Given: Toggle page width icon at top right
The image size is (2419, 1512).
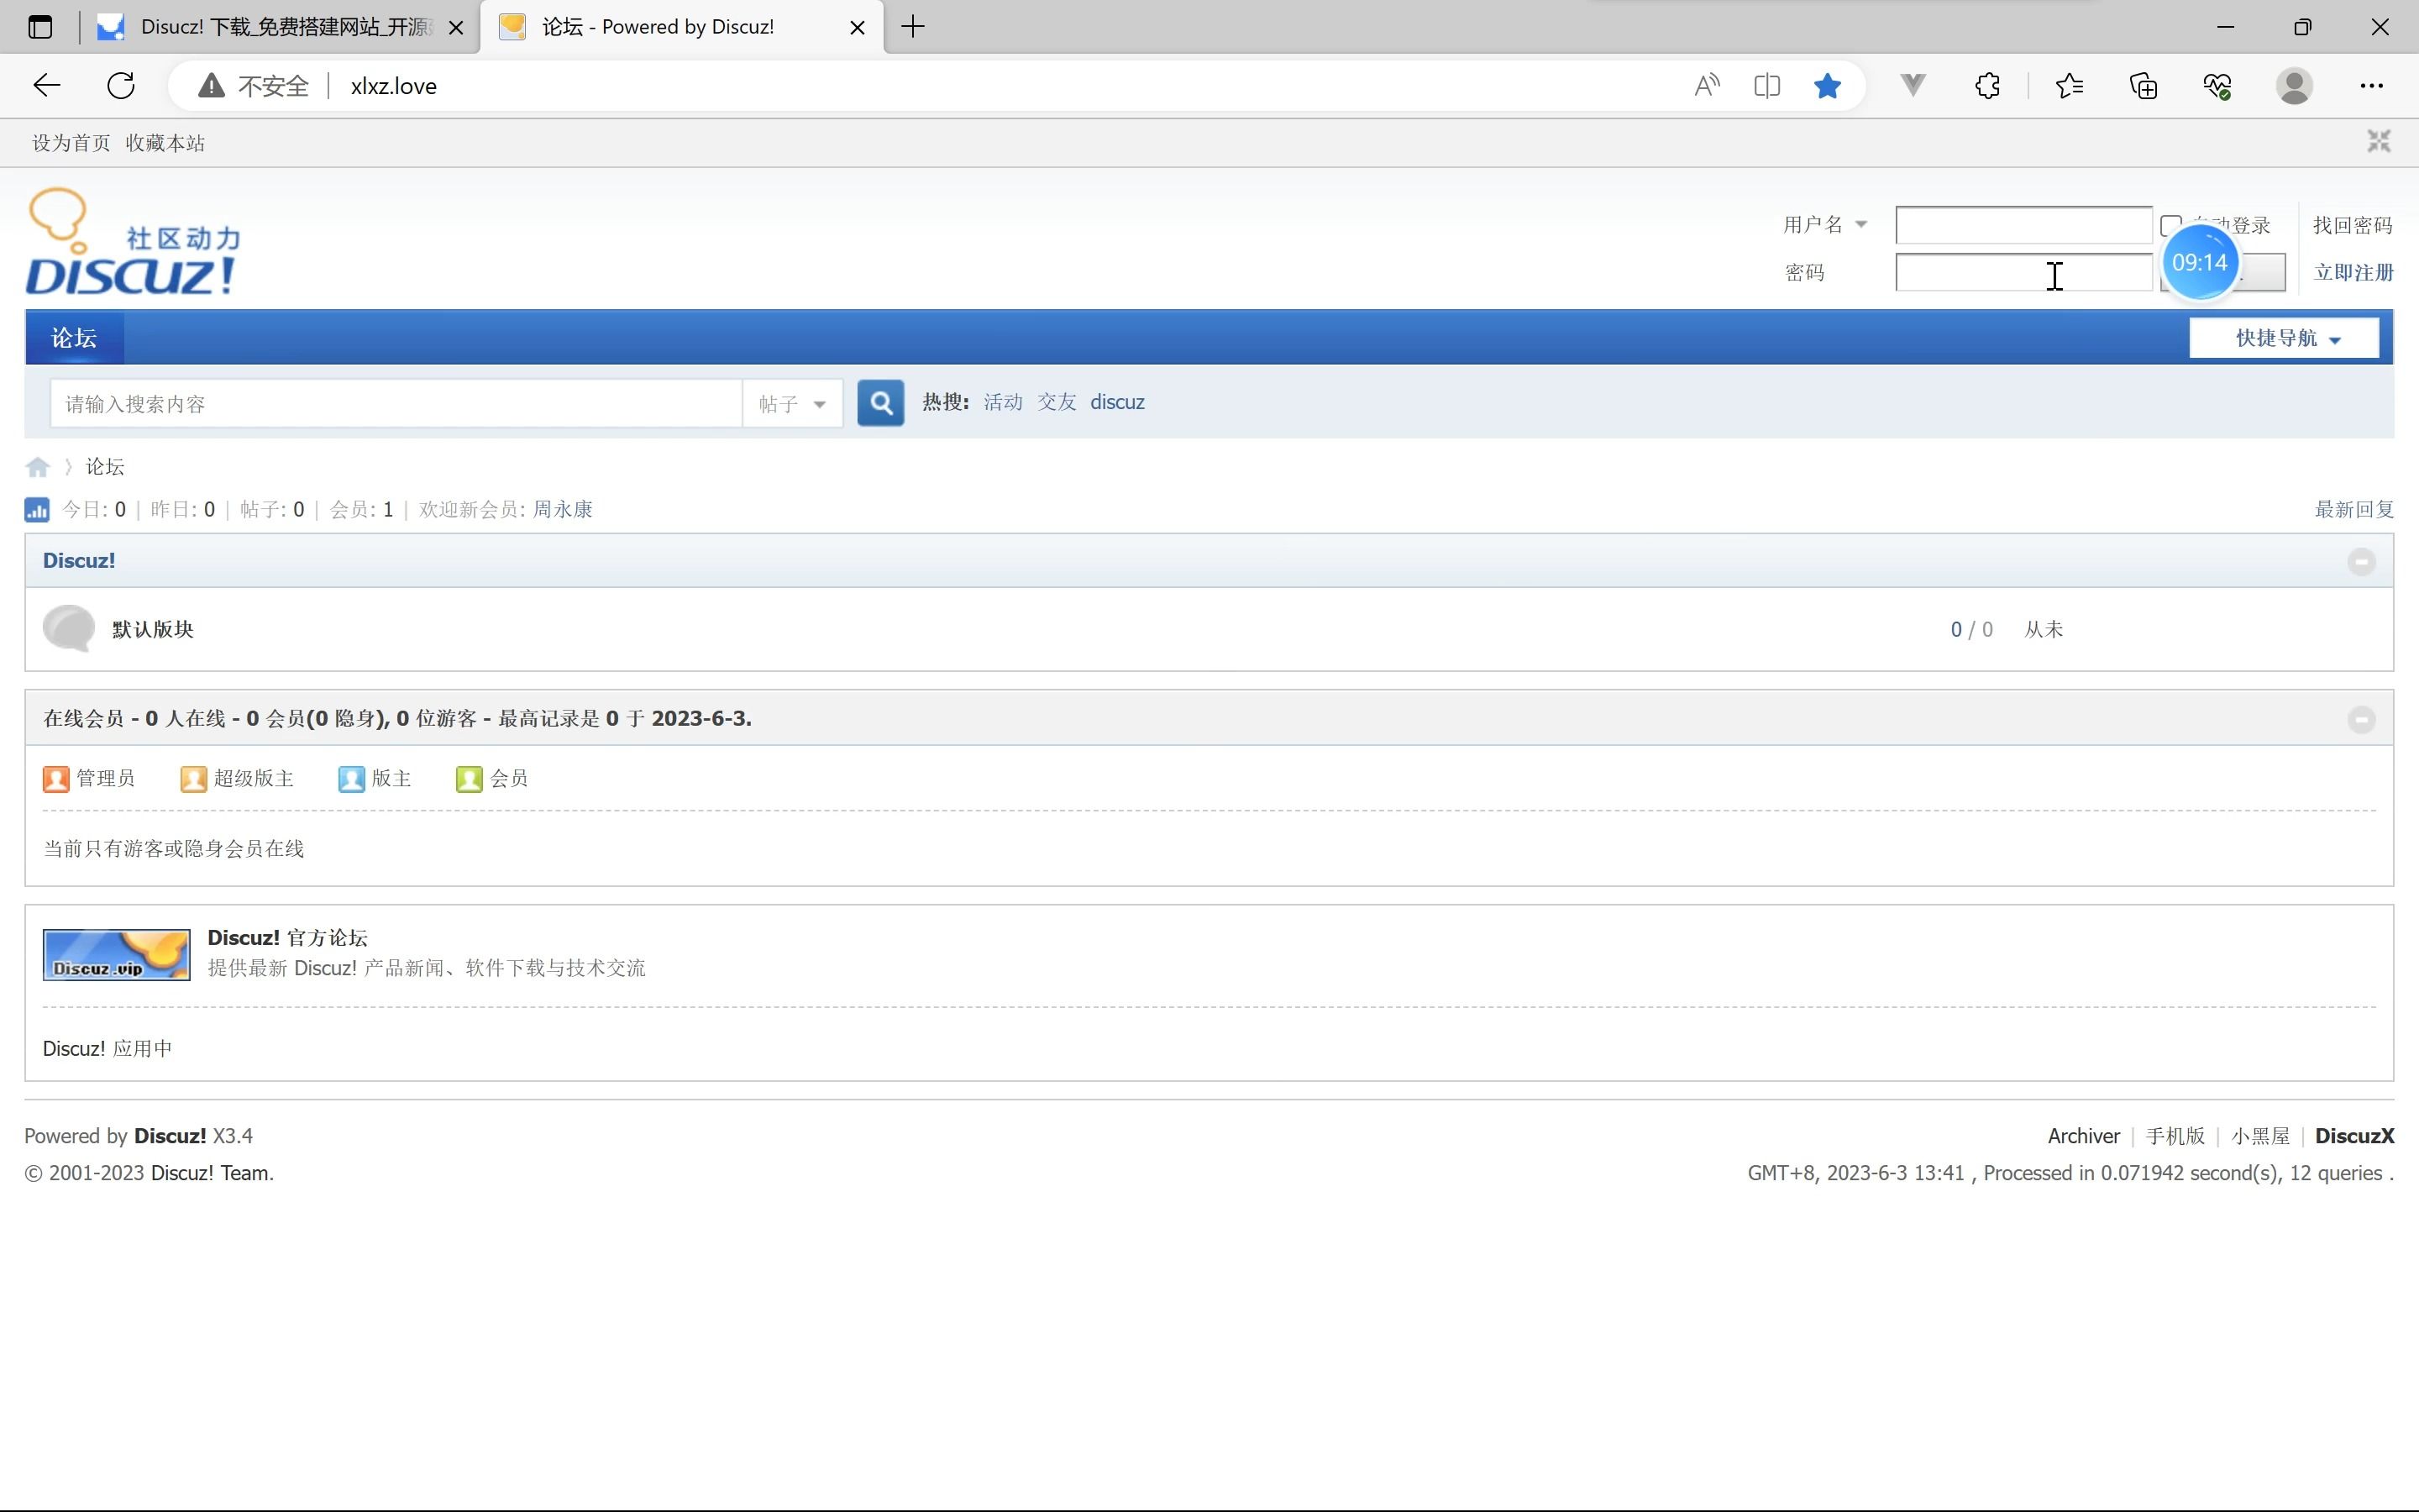Looking at the screenshot, I should pos(2378,142).
